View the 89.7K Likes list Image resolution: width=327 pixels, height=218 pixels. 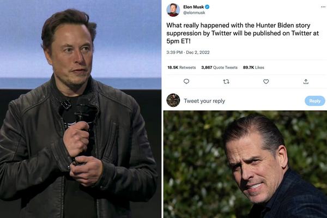point(253,68)
